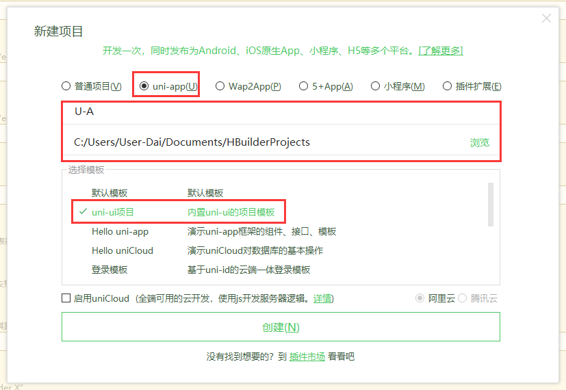Select the 普通项目(V) radio button
566x390 pixels.
click(x=66, y=86)
